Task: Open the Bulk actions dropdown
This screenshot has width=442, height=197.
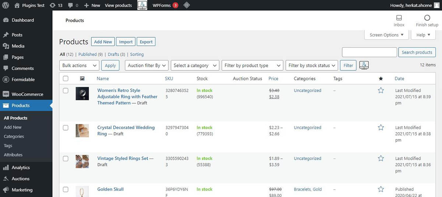Action: click(79, 65)
